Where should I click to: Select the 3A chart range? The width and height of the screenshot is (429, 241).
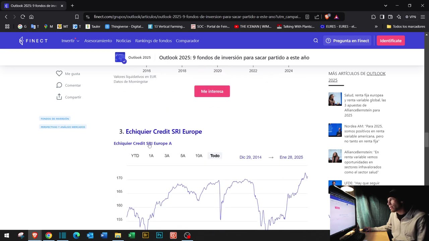(x=167, y=156)
